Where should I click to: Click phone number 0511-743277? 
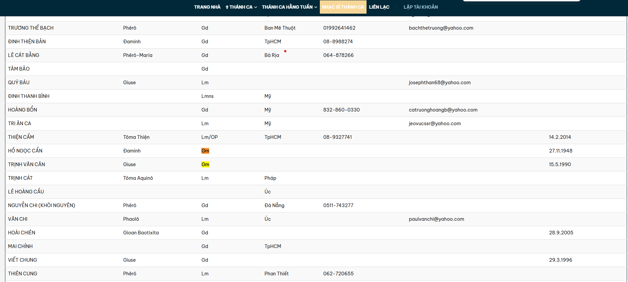pyautogui.click(x=338, y=205)
